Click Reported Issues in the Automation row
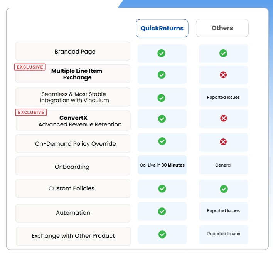Screen dimensions: 273x254 click(x=223, y=211)
